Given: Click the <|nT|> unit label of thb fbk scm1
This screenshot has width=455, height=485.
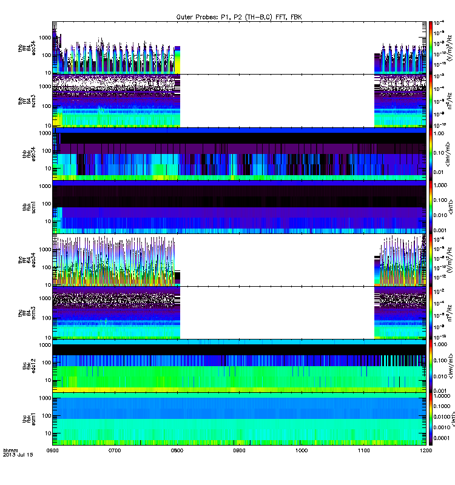Looking at the screenshot, I should pos(451,207).
